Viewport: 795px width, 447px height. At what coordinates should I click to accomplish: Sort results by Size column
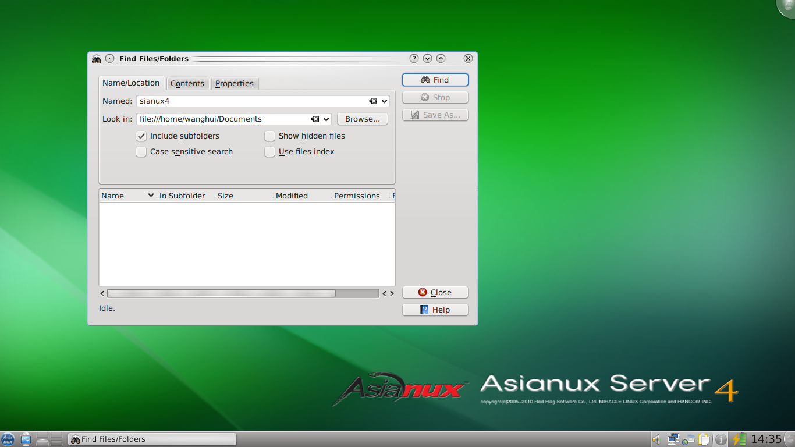pyautogui.click(x=244, y=196)
